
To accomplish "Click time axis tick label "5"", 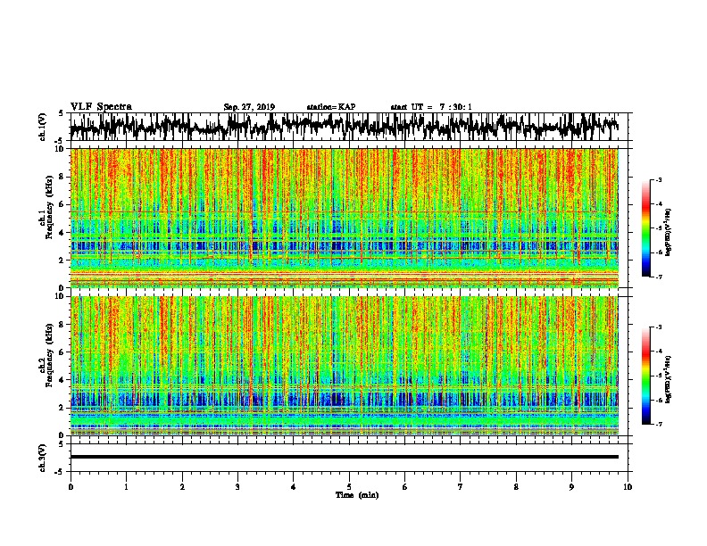I will click(349, 487).
